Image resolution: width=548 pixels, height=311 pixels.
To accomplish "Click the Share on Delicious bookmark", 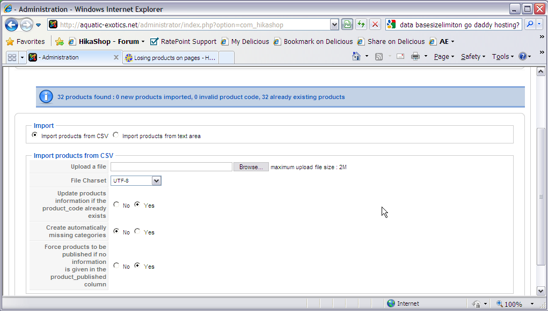I will click(x=391, y=42).
